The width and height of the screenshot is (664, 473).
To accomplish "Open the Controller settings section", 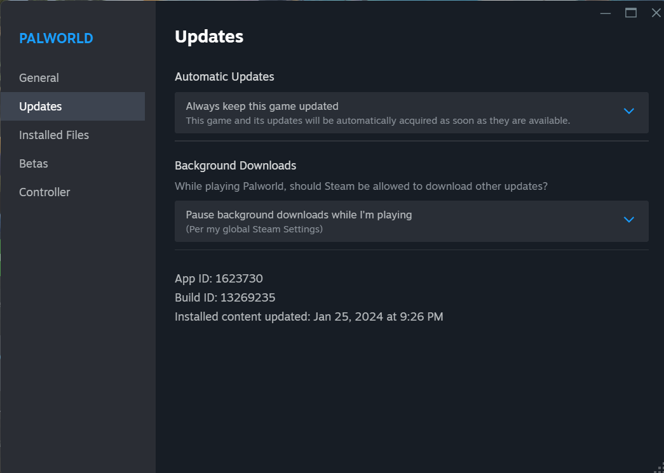I will 44,192.
